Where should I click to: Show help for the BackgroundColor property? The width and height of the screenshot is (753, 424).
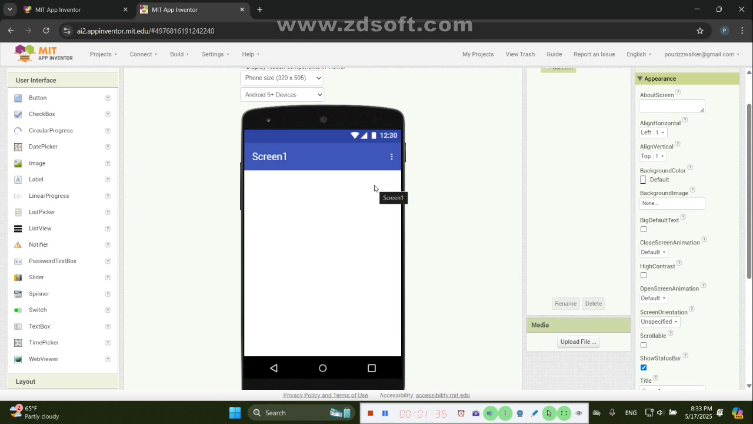[x=690, y=167]
